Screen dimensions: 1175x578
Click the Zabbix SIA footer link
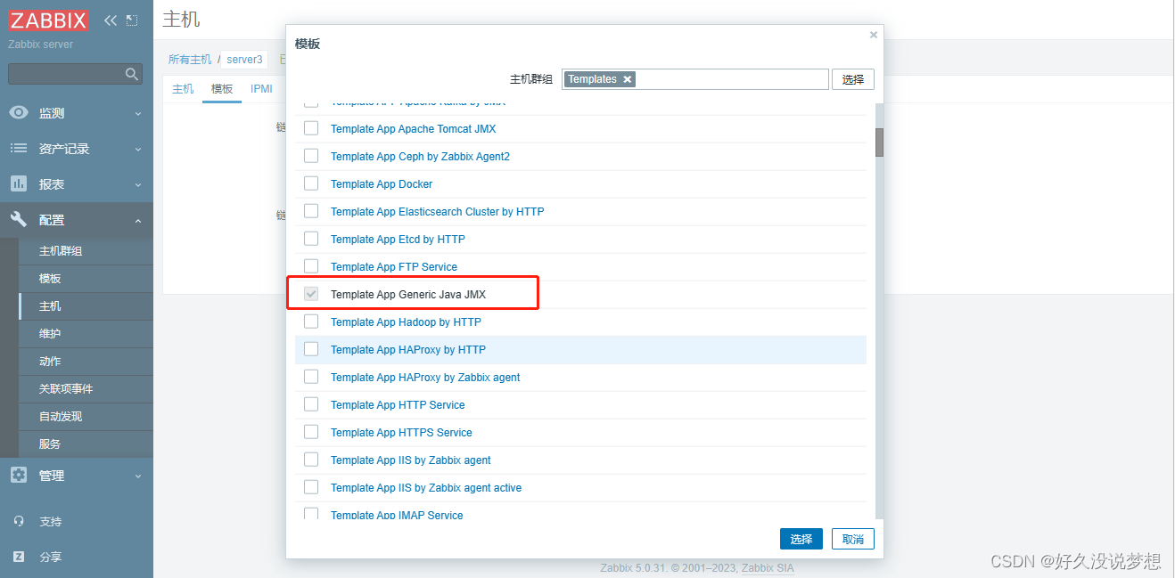coord(768,567)
